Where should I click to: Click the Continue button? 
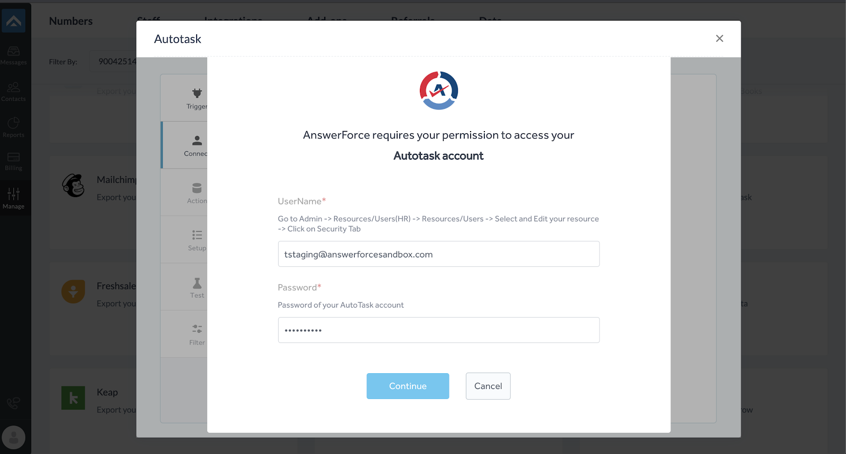click(408, 386)
